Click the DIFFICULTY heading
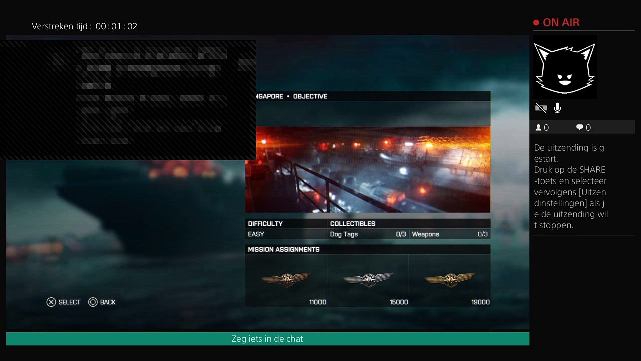 point(265,224)
